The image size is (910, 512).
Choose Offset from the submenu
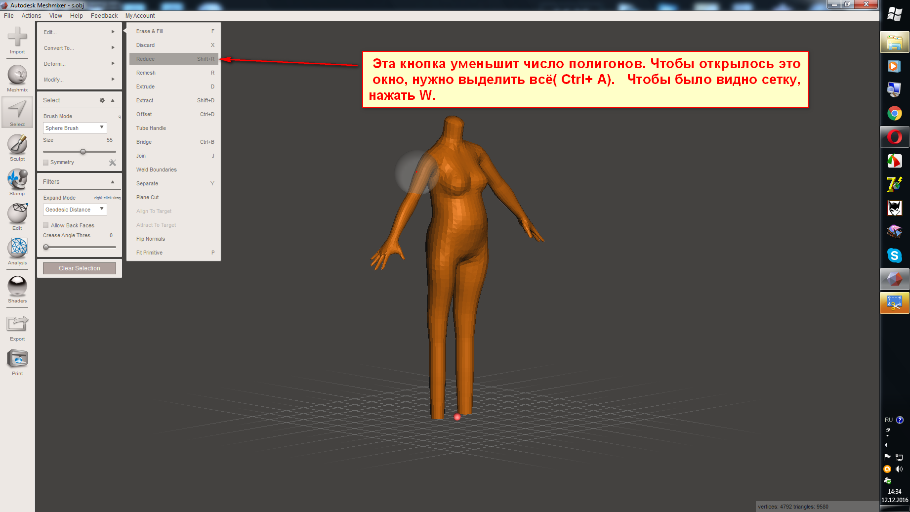[x=174, y=114]
